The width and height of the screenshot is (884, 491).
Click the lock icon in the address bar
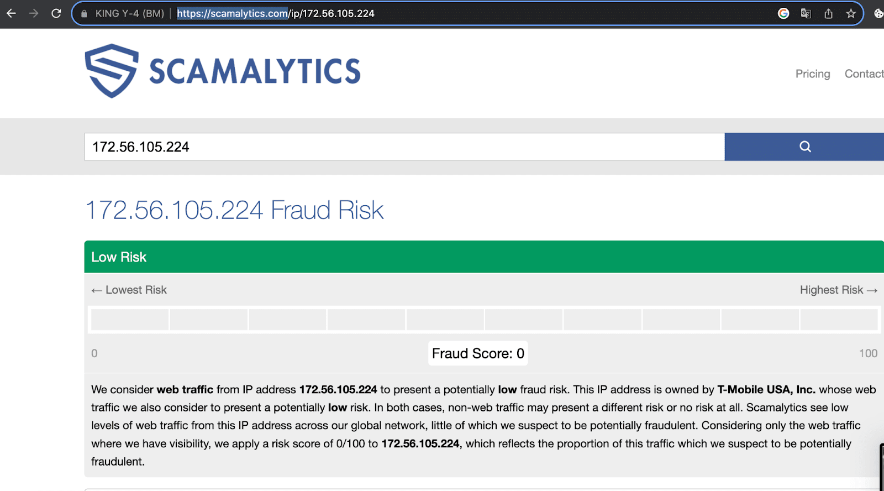(85, 14)
